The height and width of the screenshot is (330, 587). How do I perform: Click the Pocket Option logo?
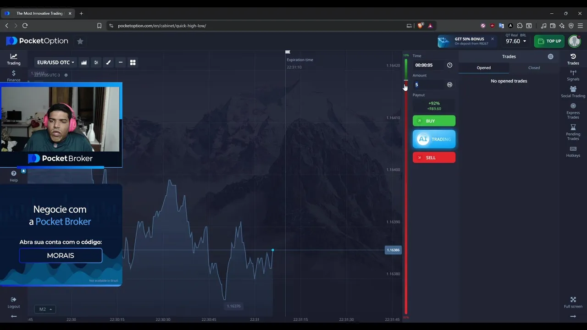[x=37, y=41]
